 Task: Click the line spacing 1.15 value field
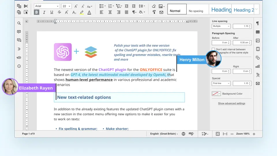(242, 26)
